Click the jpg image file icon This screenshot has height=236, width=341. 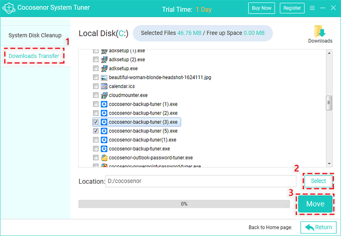point(104,77)
